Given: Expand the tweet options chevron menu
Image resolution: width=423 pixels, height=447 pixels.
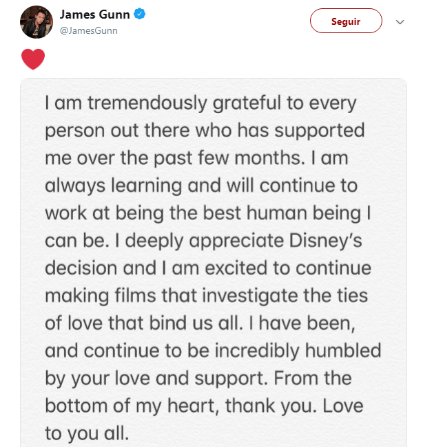Looking at the screenshot, I should pos(400,21).
